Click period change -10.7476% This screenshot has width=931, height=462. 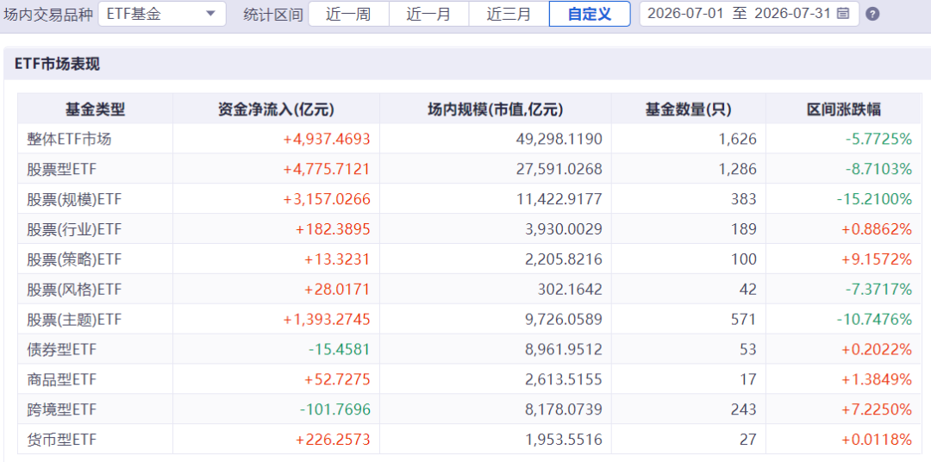point(875,320)
